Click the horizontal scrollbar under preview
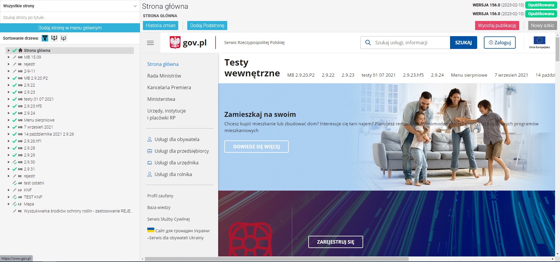Screen dimensions: 560x262 click(x=276, y=259)
